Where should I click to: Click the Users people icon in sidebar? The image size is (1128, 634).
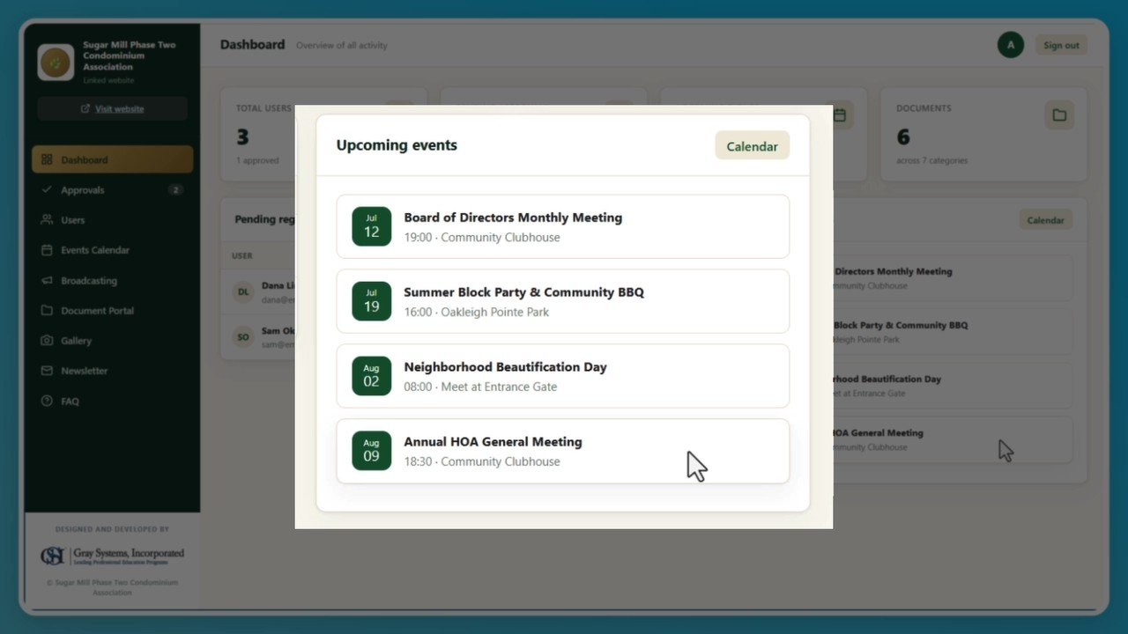[x=47, y=219]
